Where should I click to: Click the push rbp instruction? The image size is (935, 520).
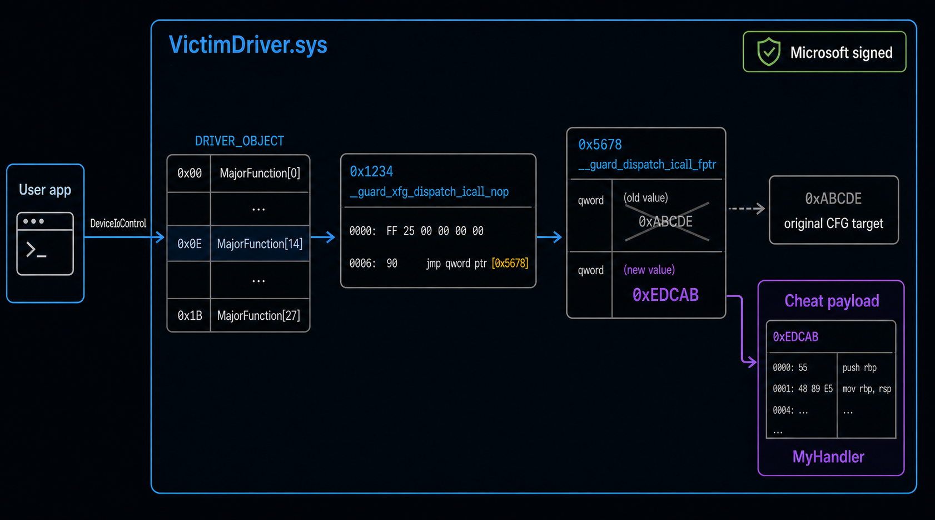pyautogui.click(x=859, y=368)
